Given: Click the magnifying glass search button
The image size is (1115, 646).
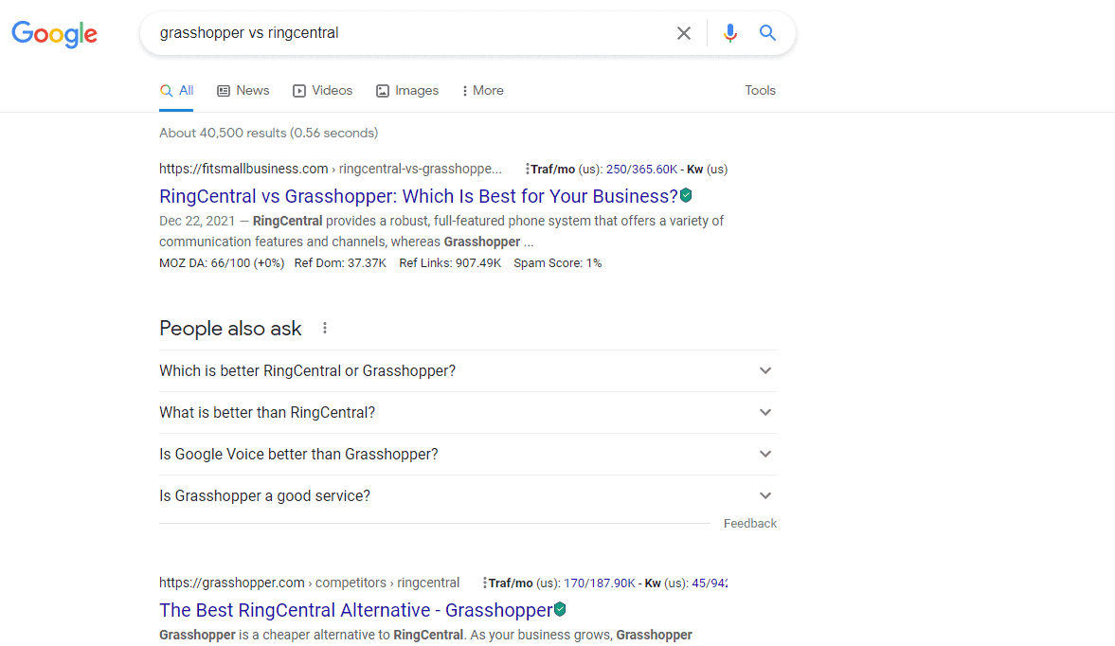Looking at the screenshot, I should coord(767,33).
